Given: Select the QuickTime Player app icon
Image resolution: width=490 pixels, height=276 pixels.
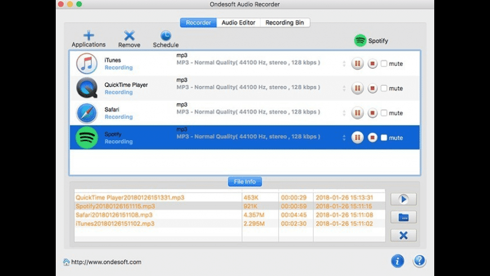Looking at the screenshot, I should click(x=87, y=88).
